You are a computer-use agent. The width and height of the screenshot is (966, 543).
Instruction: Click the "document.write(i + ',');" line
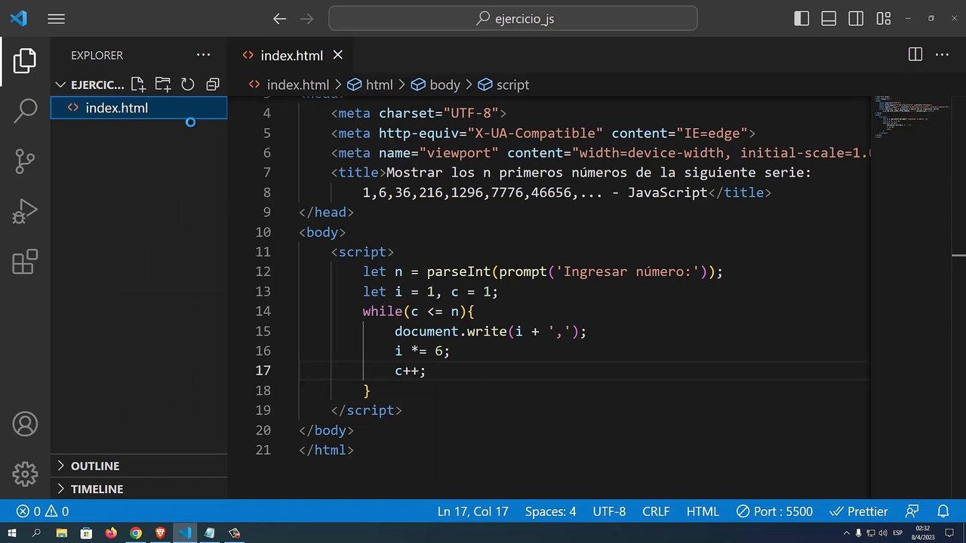(491, 331)
